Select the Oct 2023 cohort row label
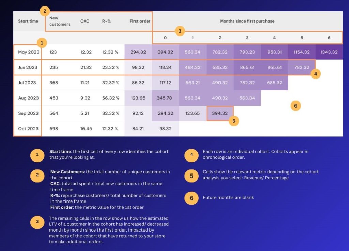 (28, 129)
